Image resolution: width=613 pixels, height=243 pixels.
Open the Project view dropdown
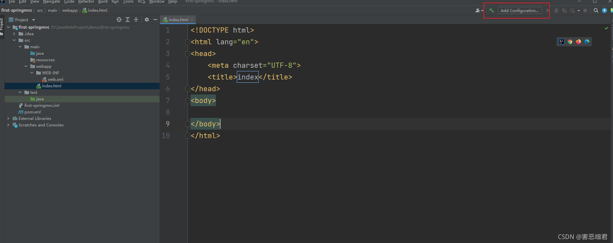(33, 20)
